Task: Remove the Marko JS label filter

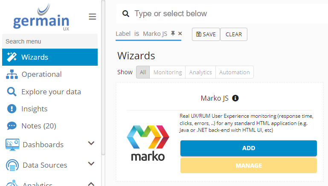Action: click(x=180, y=33)
